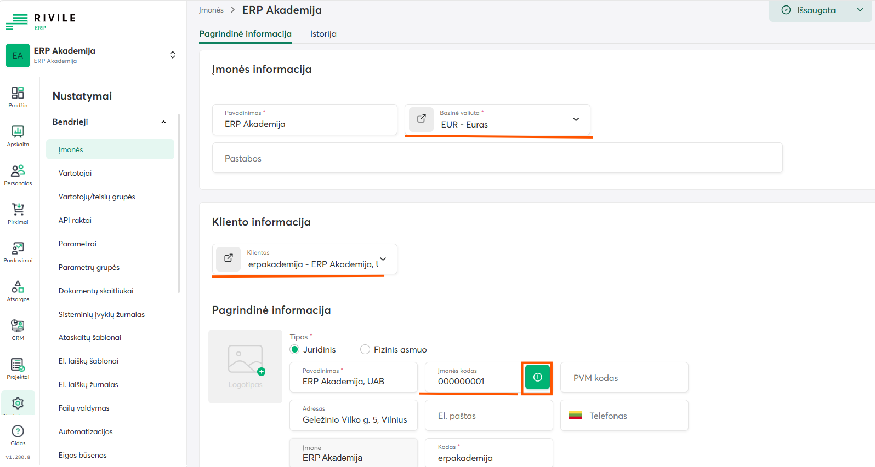Click the Kodas field with erpakademija

point(489,453)
